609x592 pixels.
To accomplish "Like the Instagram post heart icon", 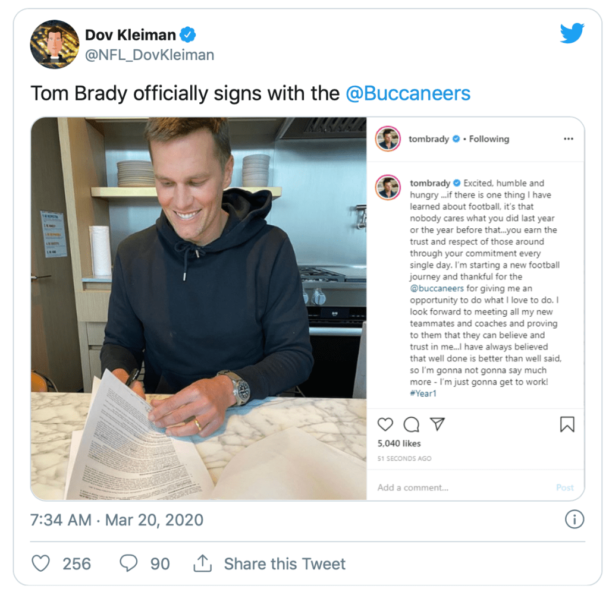I will click(385, 424).
